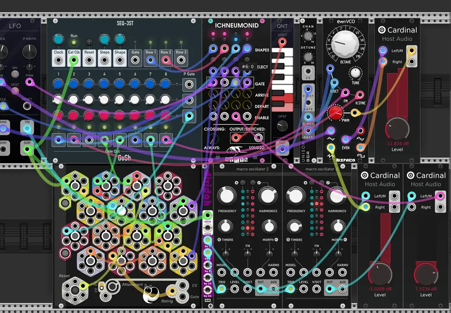Image resolution: width=451 pixels, height=313 pixels.
Task: Click the triangle wave output icon on evenVCO
Action: tap(331, 139)
